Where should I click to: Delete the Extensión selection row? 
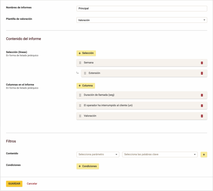202,73
